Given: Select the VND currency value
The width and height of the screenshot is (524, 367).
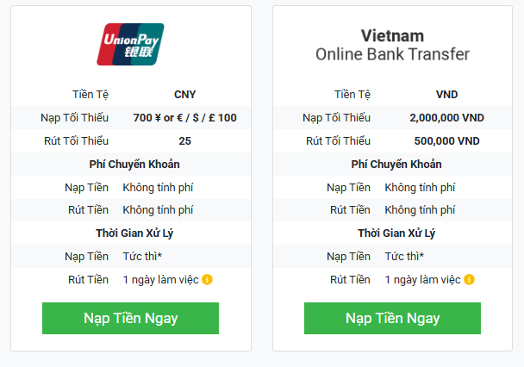Looking at the screenshot, I should (446, 94).
